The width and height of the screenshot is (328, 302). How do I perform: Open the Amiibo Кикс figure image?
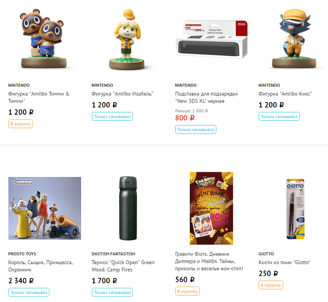click(x=294, y=39)
